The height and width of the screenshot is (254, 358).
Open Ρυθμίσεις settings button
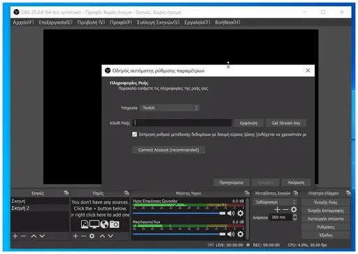coord(326,227)
